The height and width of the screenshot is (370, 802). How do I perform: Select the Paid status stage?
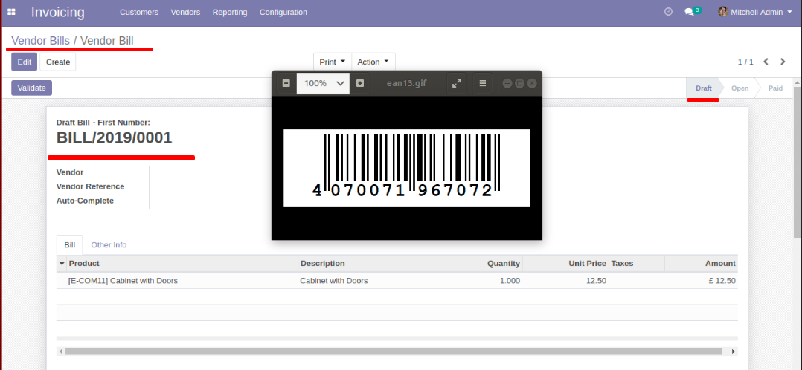[x=775, y=88]
